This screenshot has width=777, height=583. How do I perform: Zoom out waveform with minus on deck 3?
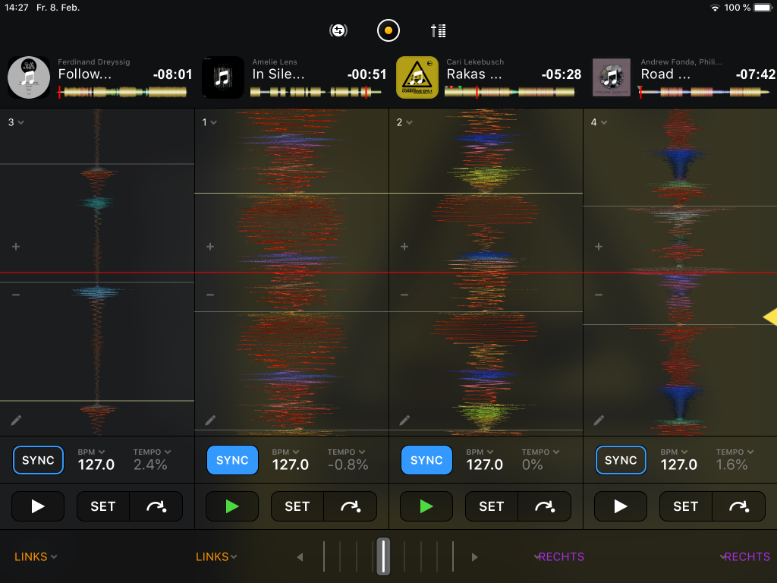click(x=16, y=295)
